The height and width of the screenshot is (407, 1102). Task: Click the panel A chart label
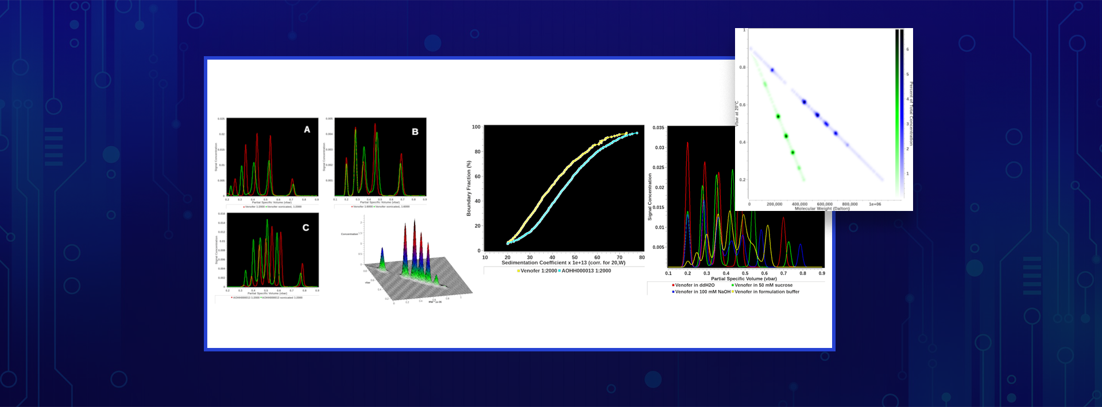click(x=307, y=130)
